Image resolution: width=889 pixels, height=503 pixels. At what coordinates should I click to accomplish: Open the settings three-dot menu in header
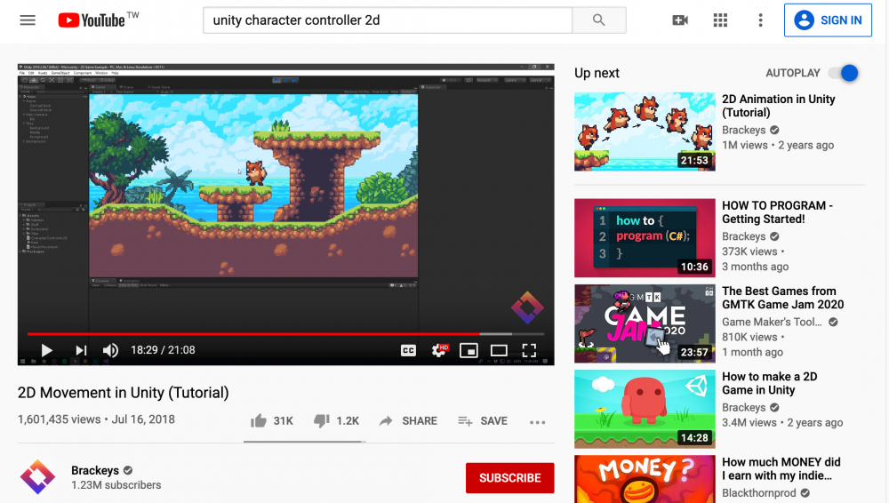(760, 20)
